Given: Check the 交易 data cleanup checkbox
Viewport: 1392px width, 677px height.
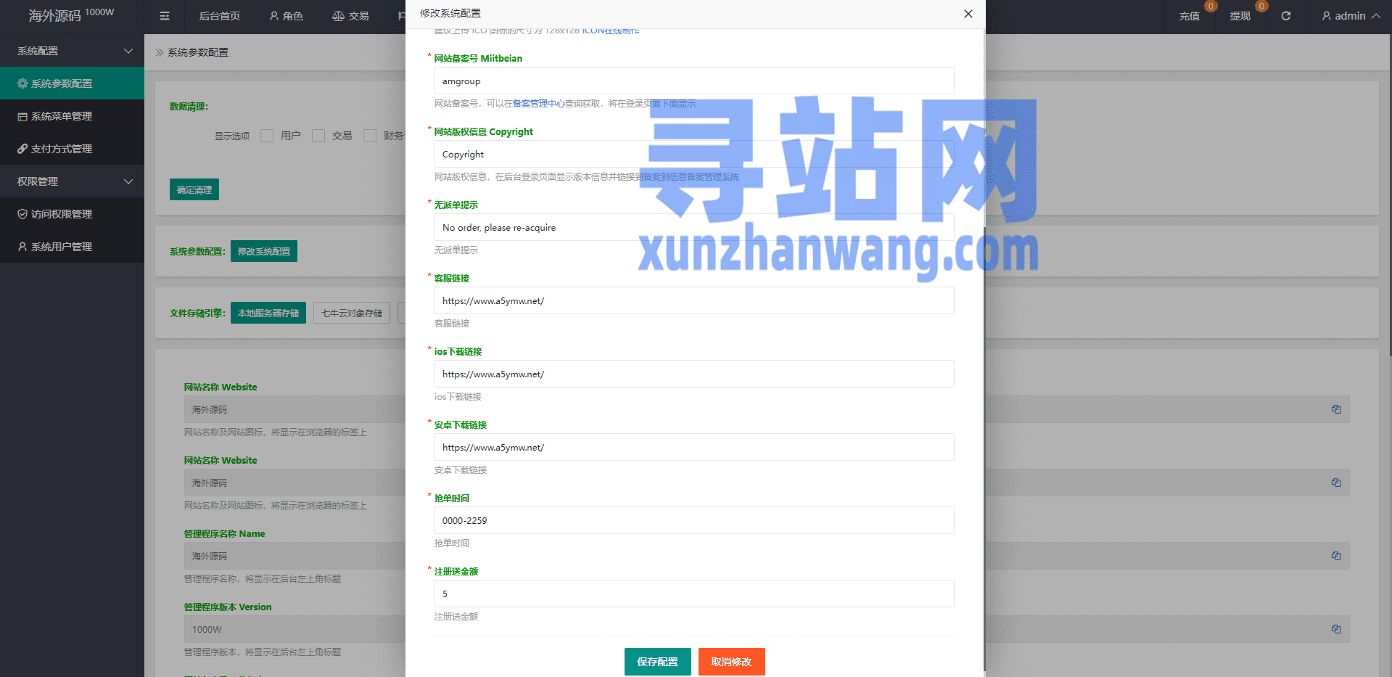Looking at the screenshot, I should (318, 136).
